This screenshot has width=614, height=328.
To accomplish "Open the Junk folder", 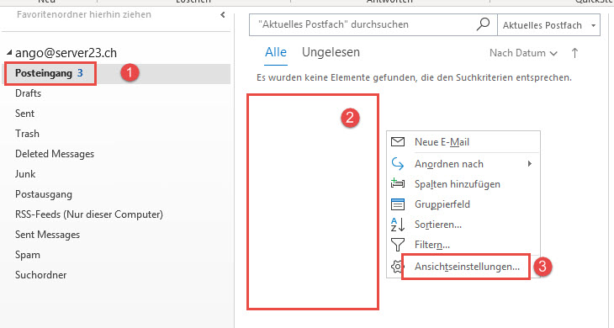I will click(x=25, y=174).
